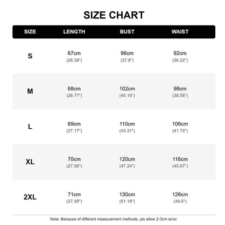This screenshot has height=225, width=225.
Task: Click the 98cm waist value
Action: tap(180, 89)
